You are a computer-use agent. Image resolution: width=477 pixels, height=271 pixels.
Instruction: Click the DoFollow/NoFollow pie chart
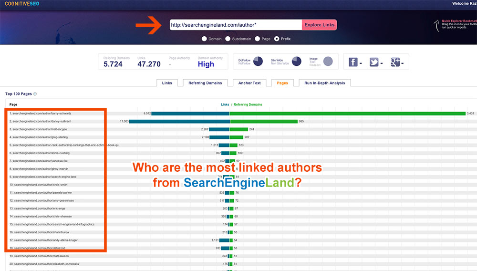coord(258,61)
